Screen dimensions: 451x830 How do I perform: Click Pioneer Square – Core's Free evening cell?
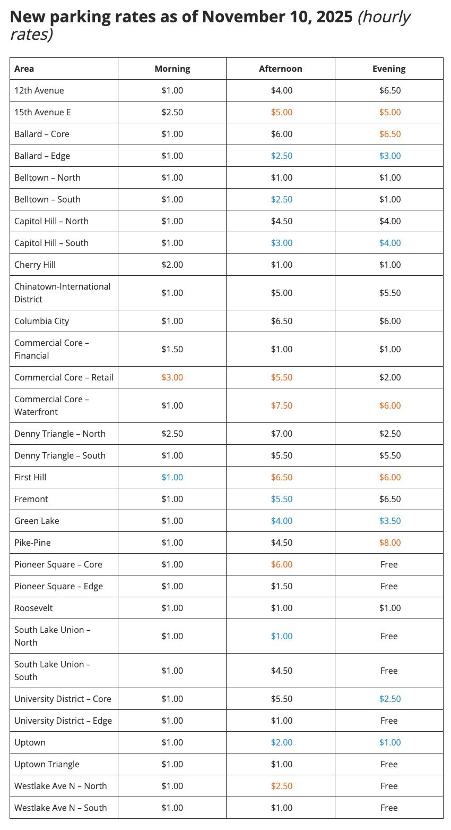389,564
